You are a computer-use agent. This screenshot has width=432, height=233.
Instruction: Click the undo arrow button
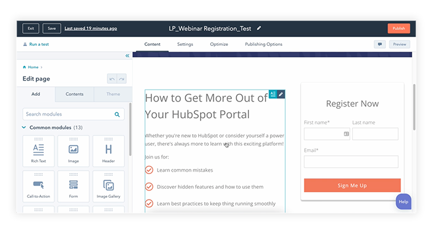point(112,79)
